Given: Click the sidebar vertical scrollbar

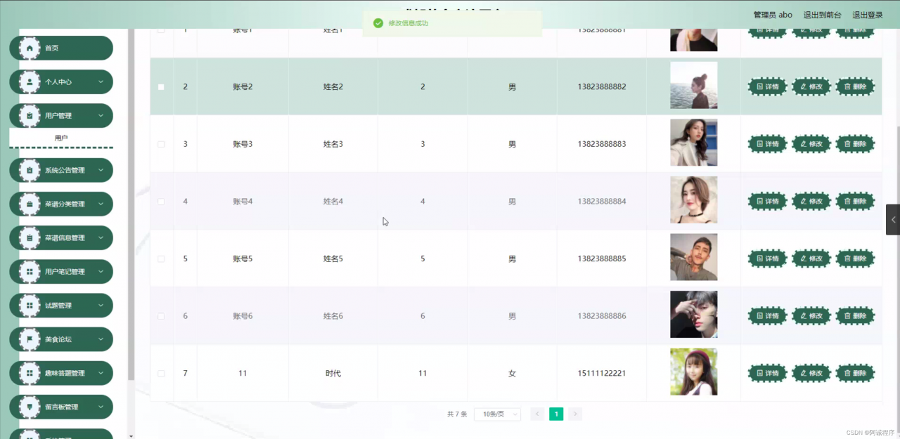Looking at the screenshot, I should 131,211.
